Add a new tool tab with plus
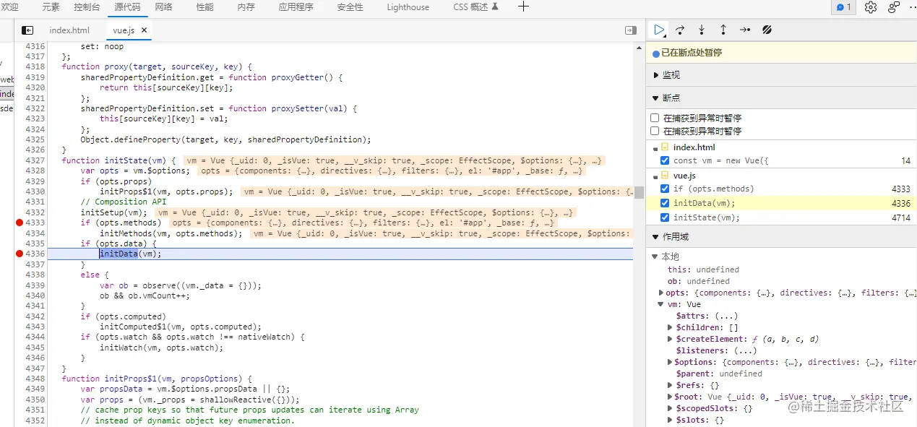The image size is (917, 427). pos(524,7)
